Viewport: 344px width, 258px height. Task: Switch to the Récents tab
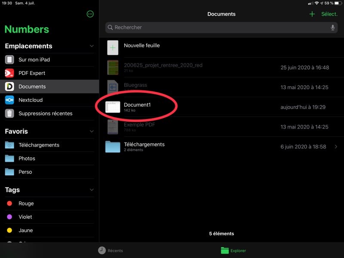[x=111, y=250]
